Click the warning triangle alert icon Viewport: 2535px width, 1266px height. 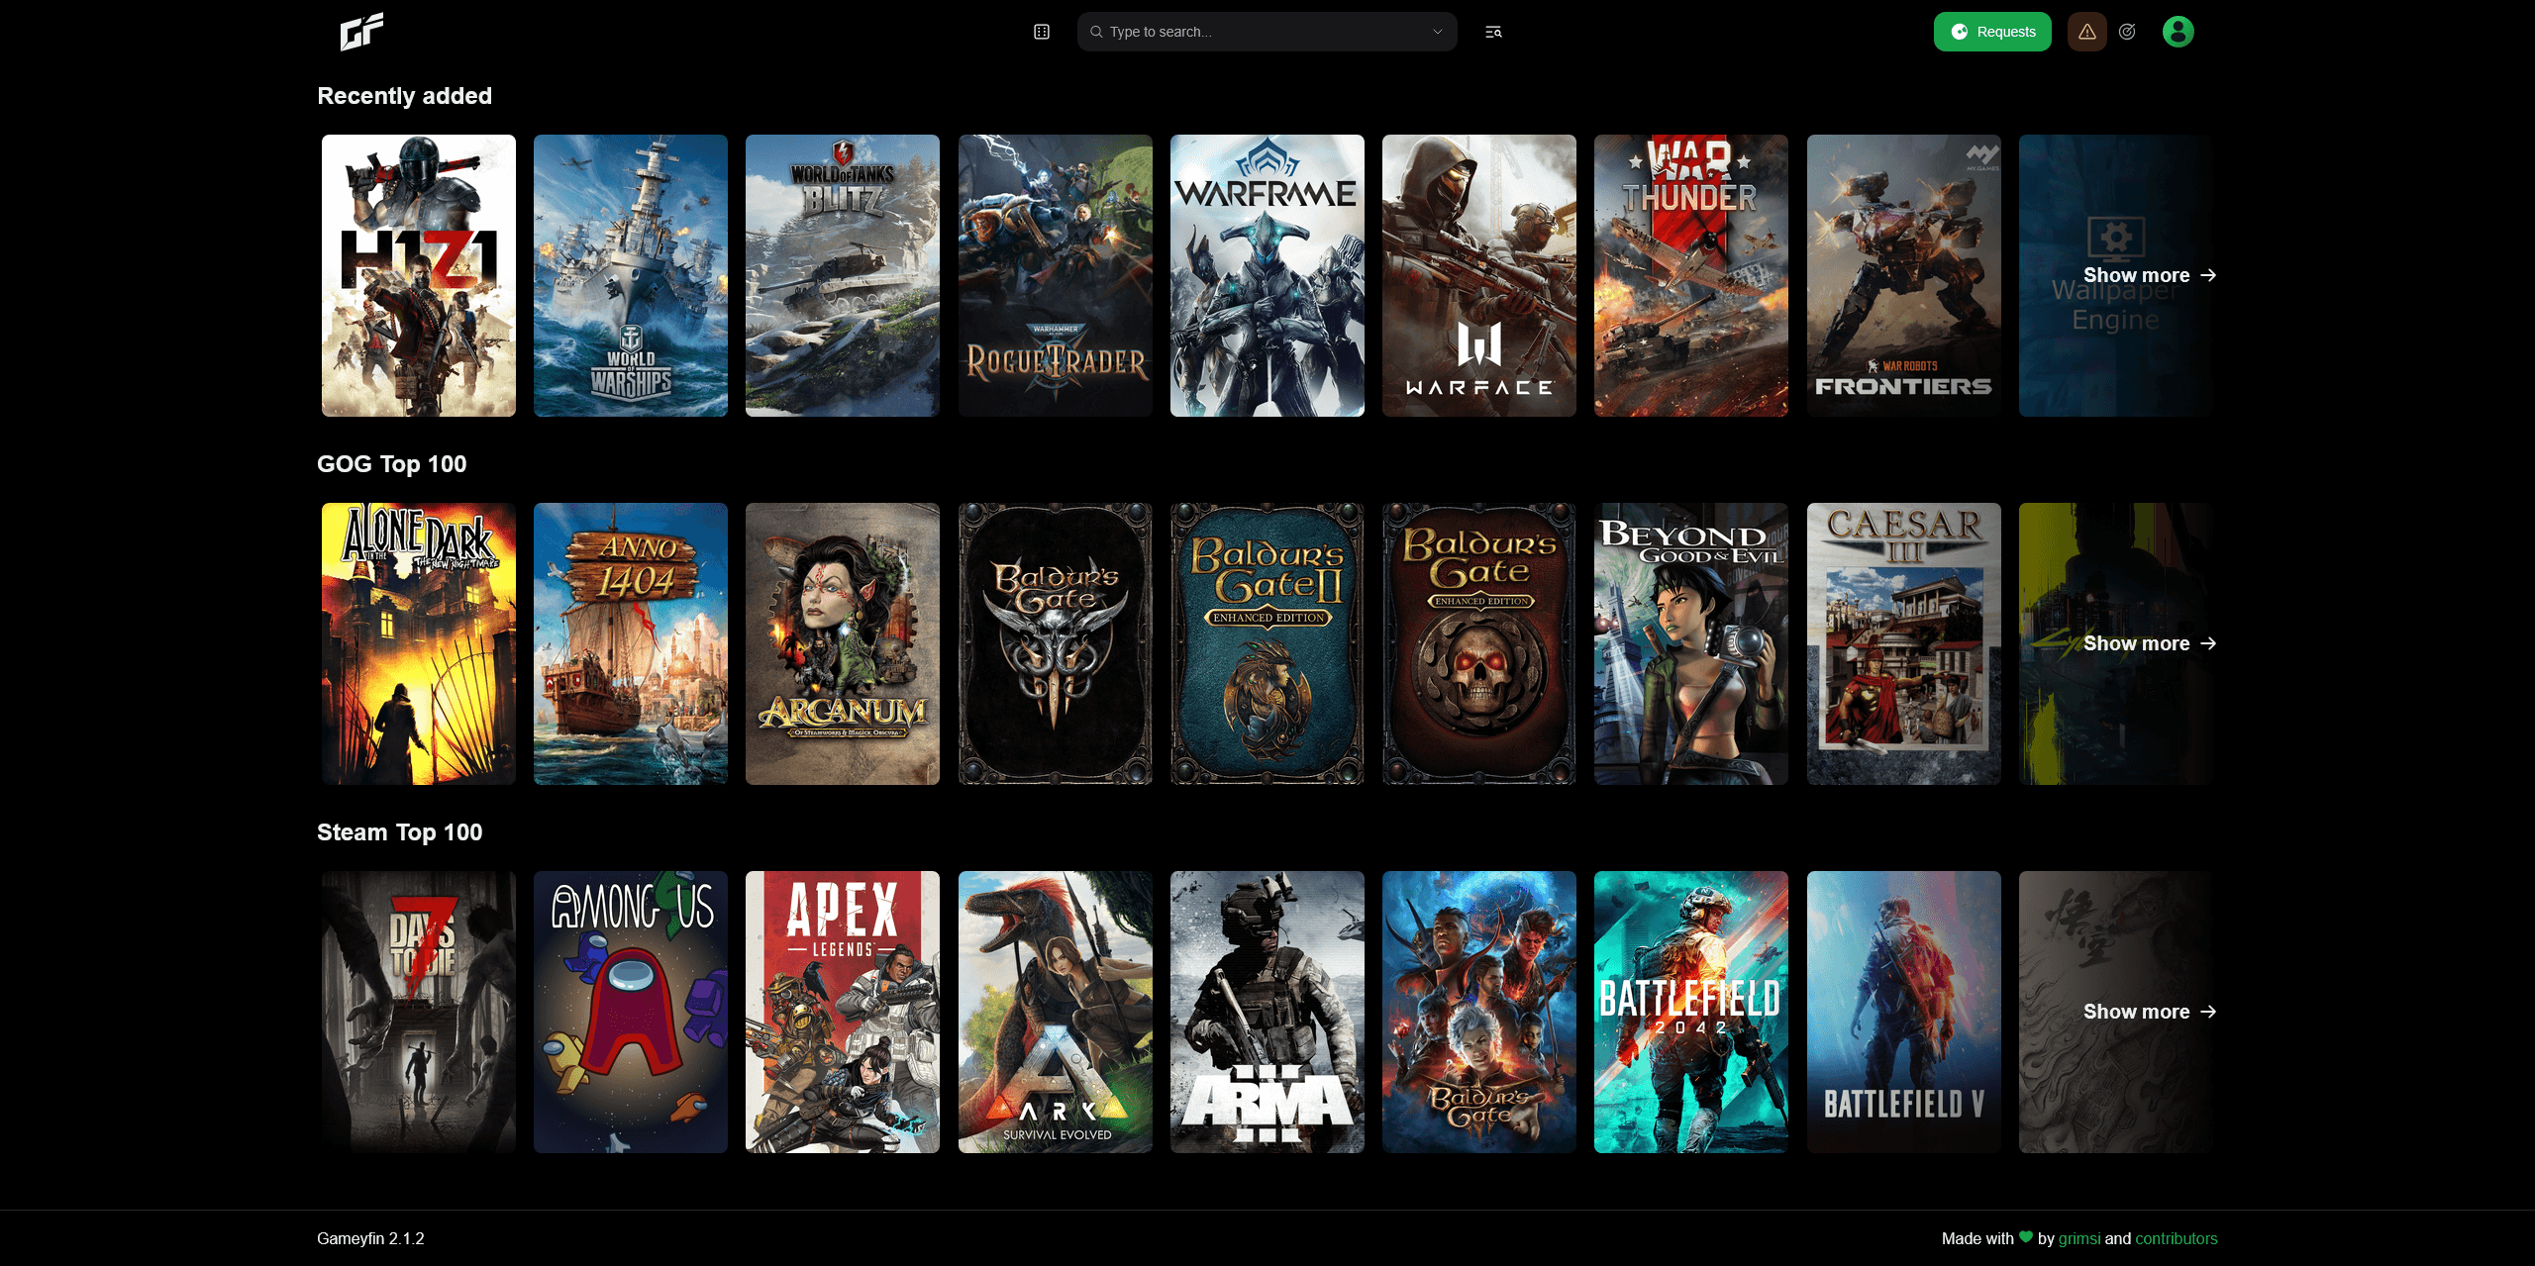2086,32
